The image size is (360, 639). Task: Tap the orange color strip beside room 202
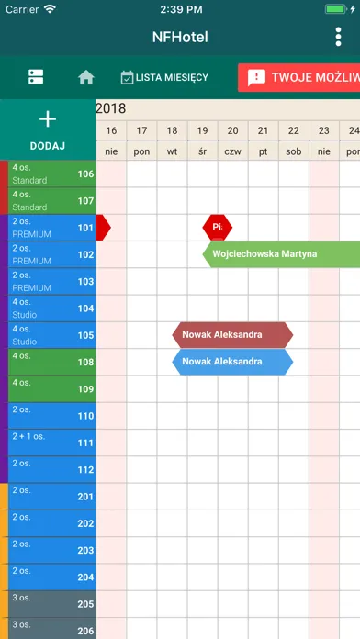coord(4,523)
